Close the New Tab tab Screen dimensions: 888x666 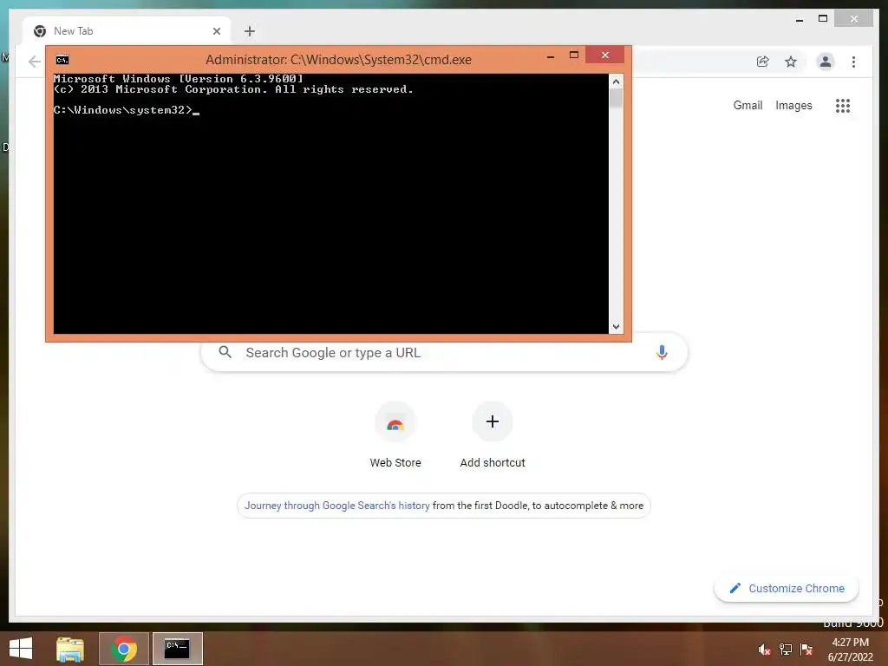(x=216, y=31)
